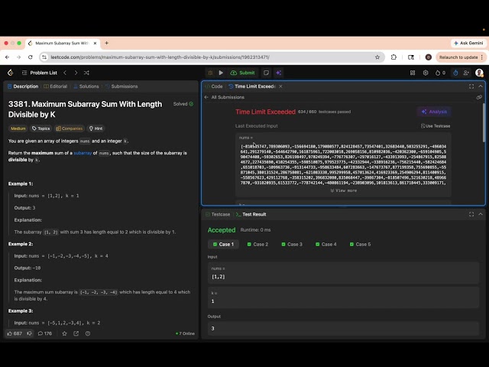Dislike the problem thumbs down
This screenshot has width=489, height=367.
[x=30, y=333]
